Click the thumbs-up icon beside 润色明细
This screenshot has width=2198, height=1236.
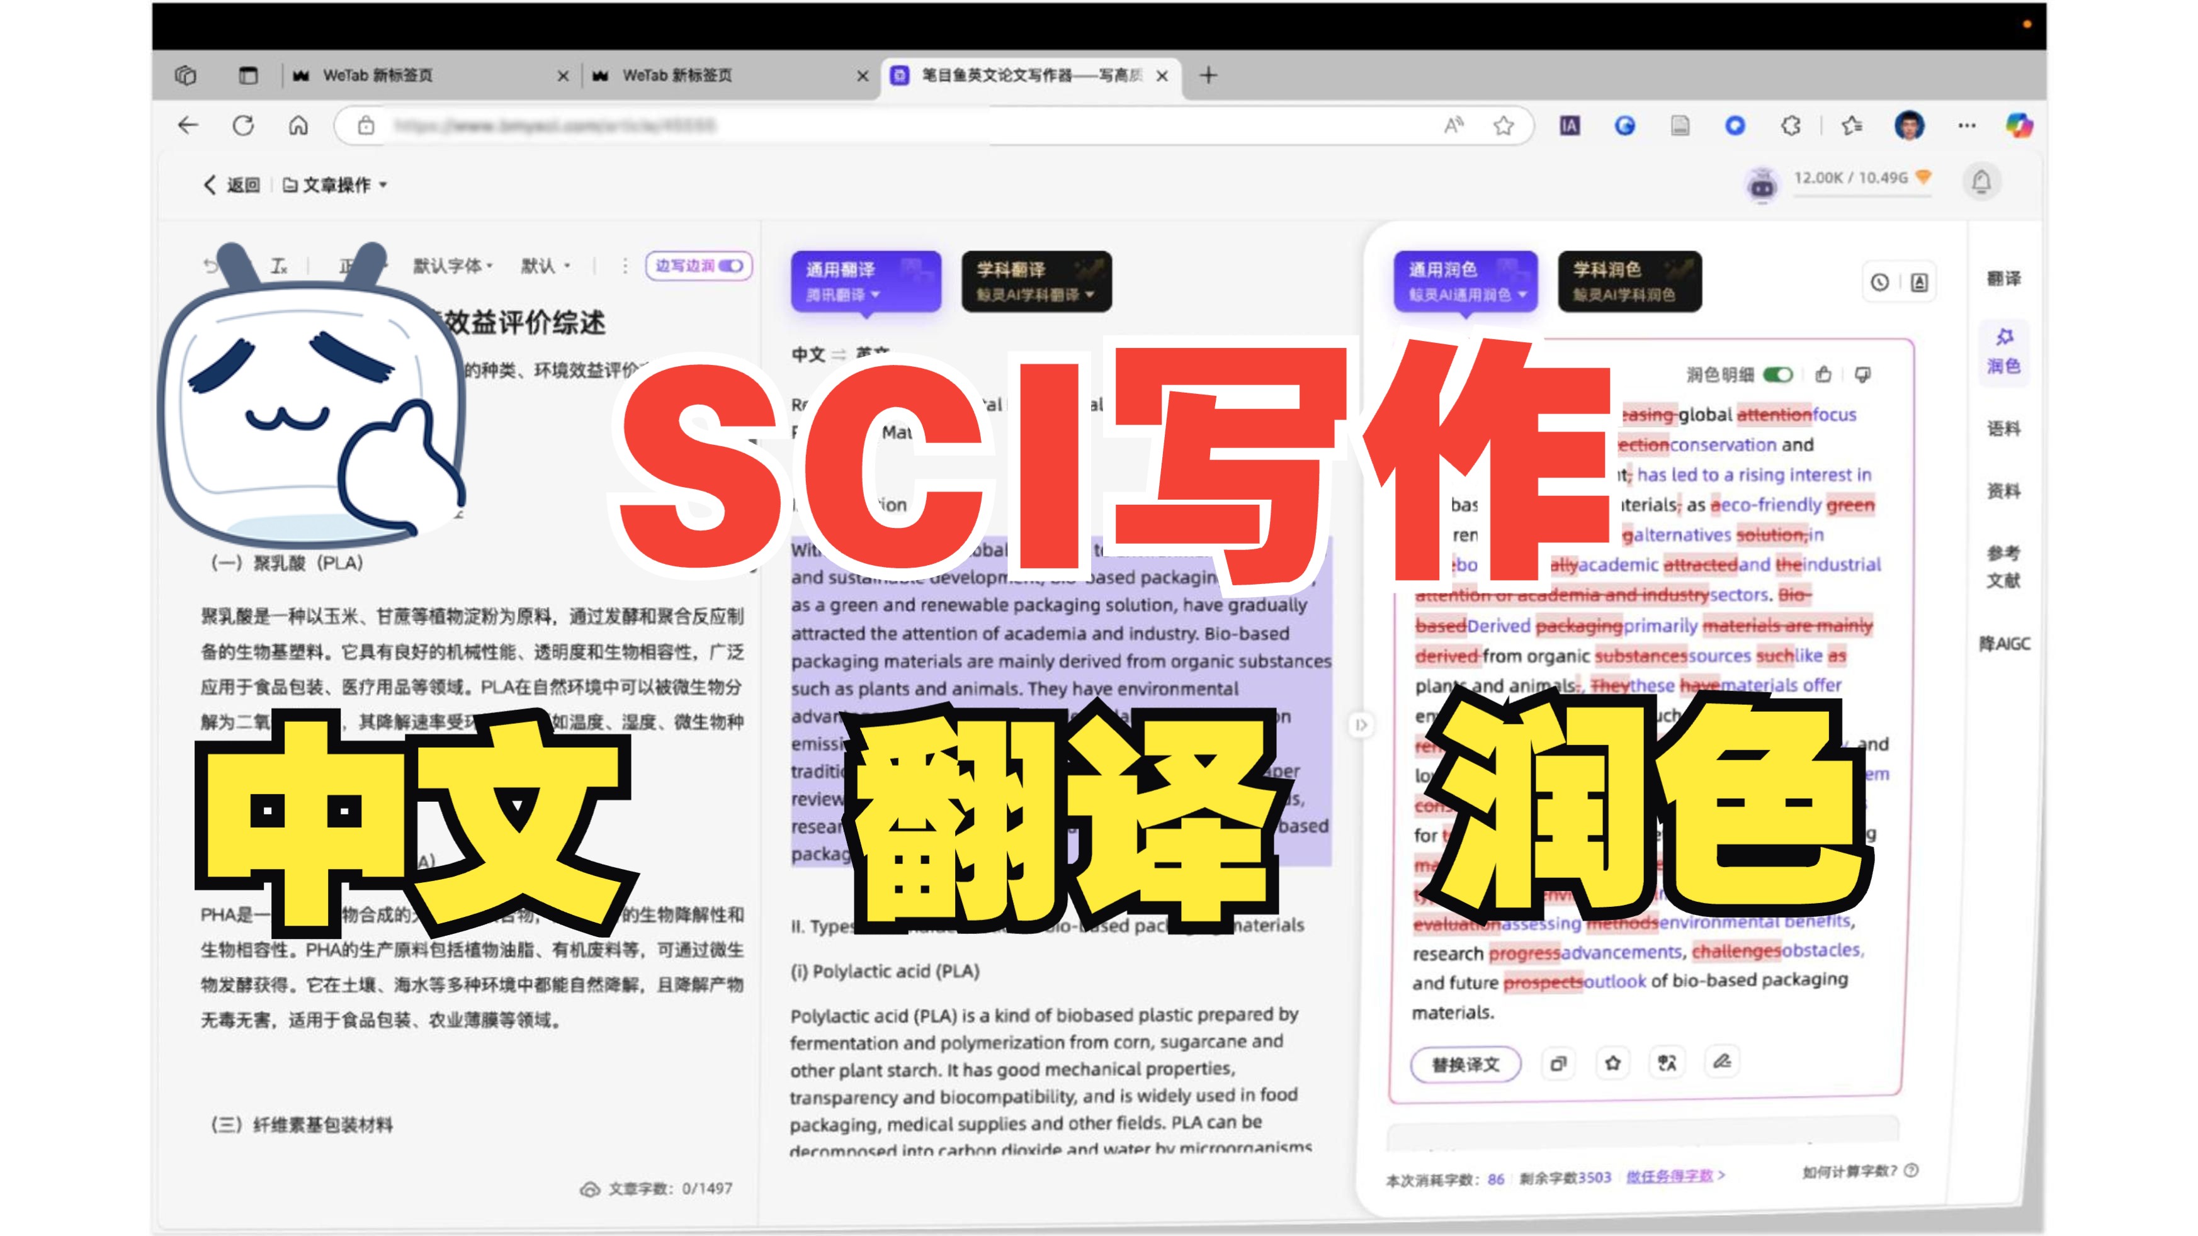click(x=1823, y=374)
